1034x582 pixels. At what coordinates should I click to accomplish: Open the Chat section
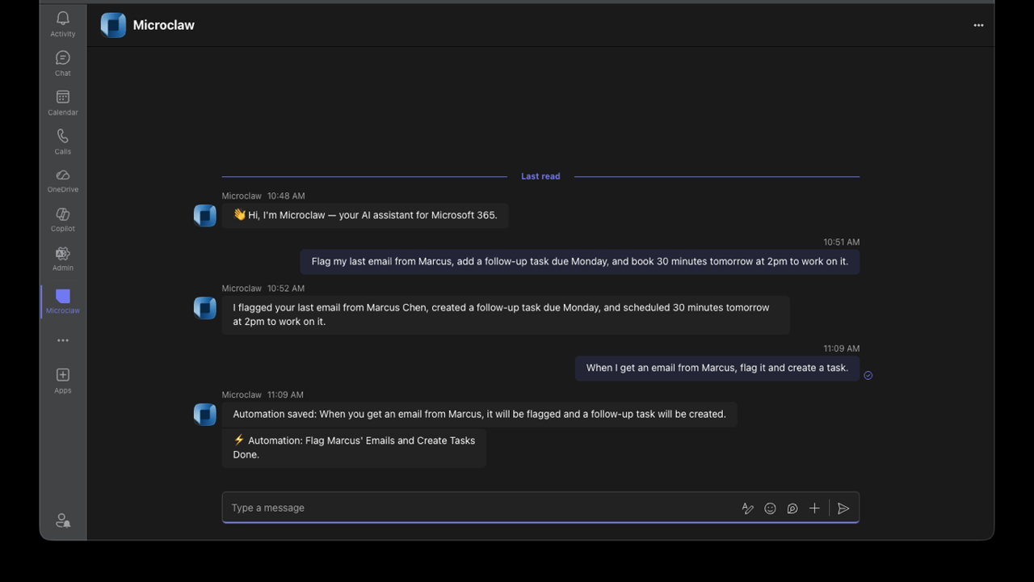63,63
